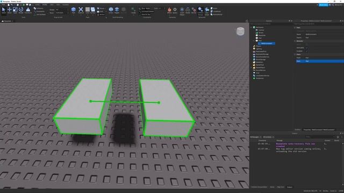Switch to the HOME ribbon tab
This screenshot has height=193, width=344.
pyautogui.click(x=38, y=5)
